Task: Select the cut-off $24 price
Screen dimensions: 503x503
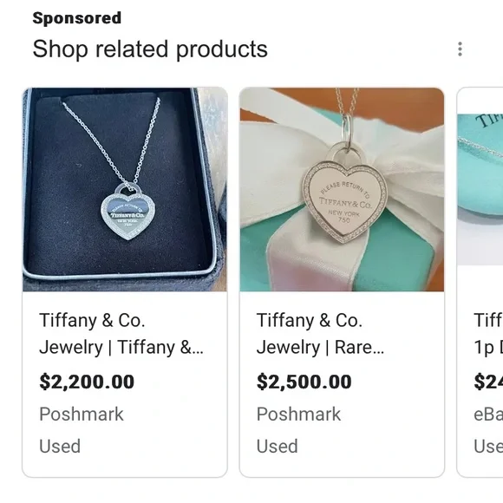Action: click(x=488, y=382)
